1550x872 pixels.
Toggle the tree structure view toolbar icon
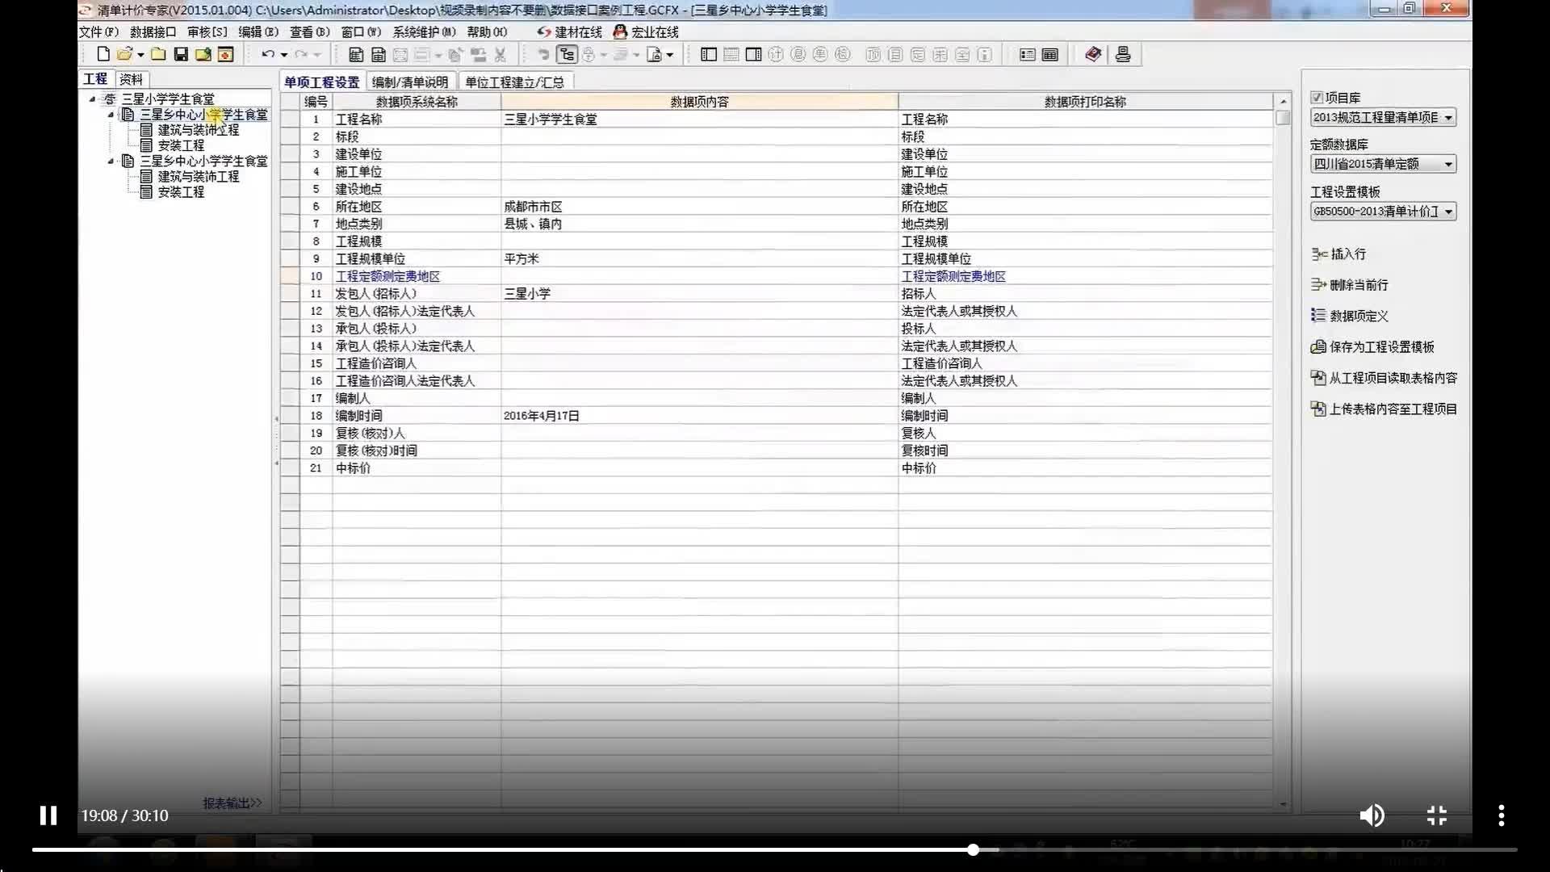pos(568,54)
